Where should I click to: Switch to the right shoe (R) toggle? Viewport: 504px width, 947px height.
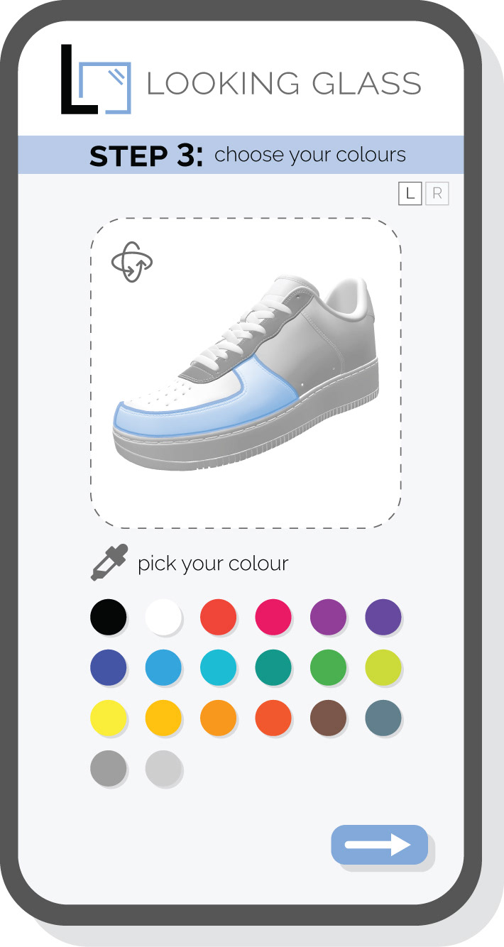click(437, 193)
